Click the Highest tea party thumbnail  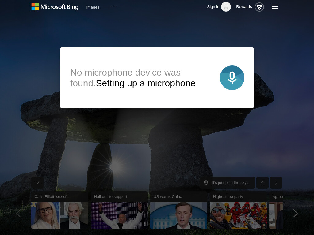(x=238, y=216)
